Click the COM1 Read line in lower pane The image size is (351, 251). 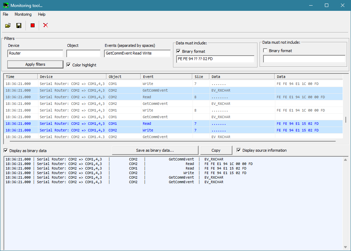point(126,168)
